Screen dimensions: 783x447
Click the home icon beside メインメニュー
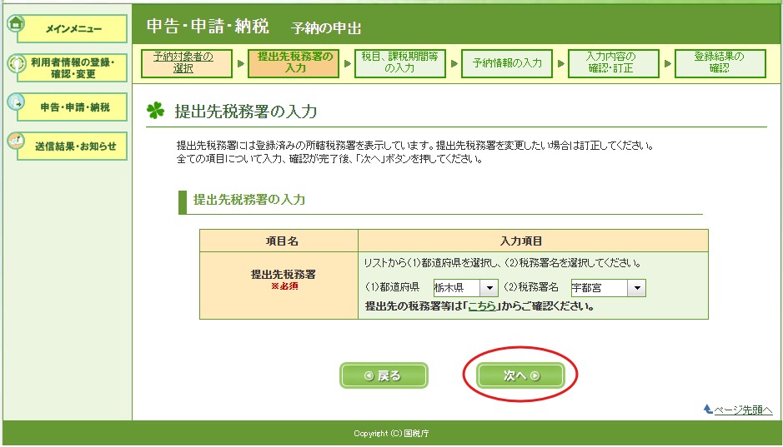pyautogui.click(x=16, y=23)
